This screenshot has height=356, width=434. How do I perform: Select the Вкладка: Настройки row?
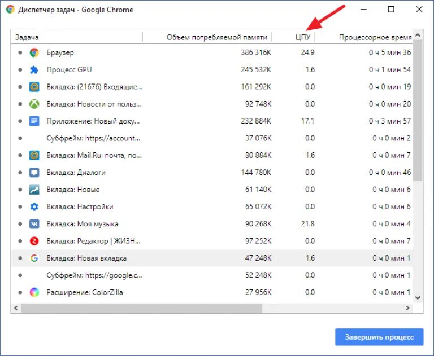pos(212,206)
